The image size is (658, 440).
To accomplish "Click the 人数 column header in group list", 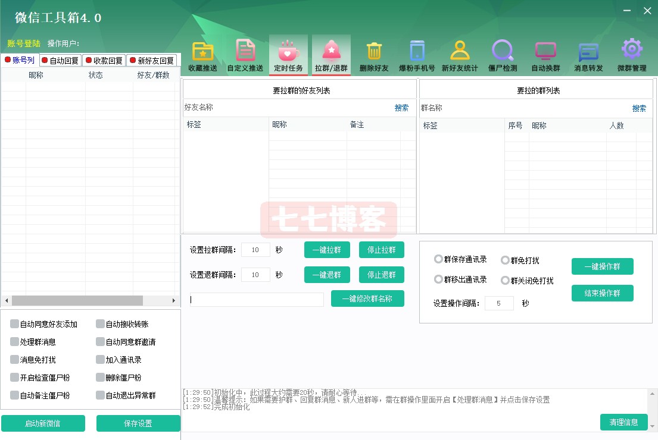I will [616, 125].
